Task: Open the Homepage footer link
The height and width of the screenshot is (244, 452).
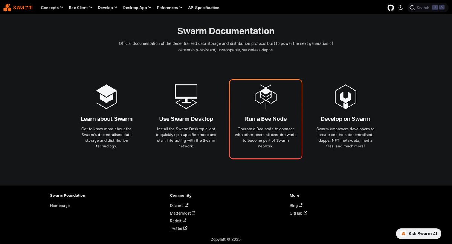Action: pos(60,206)
